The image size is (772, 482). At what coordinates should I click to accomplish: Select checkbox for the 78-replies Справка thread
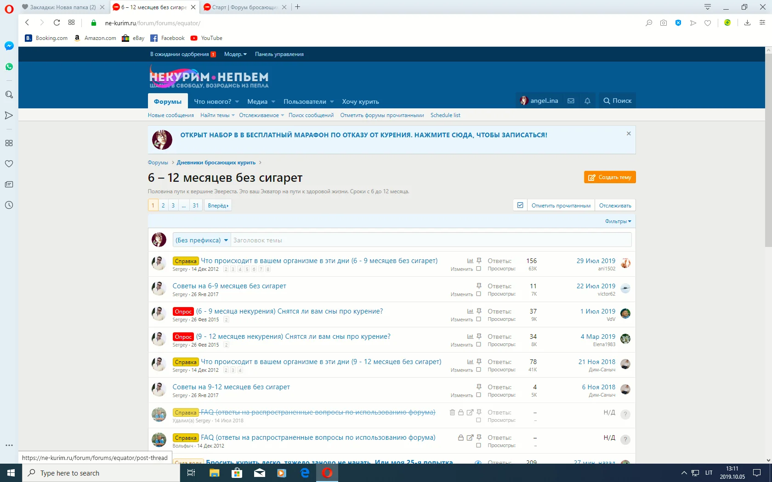point(478,370)
